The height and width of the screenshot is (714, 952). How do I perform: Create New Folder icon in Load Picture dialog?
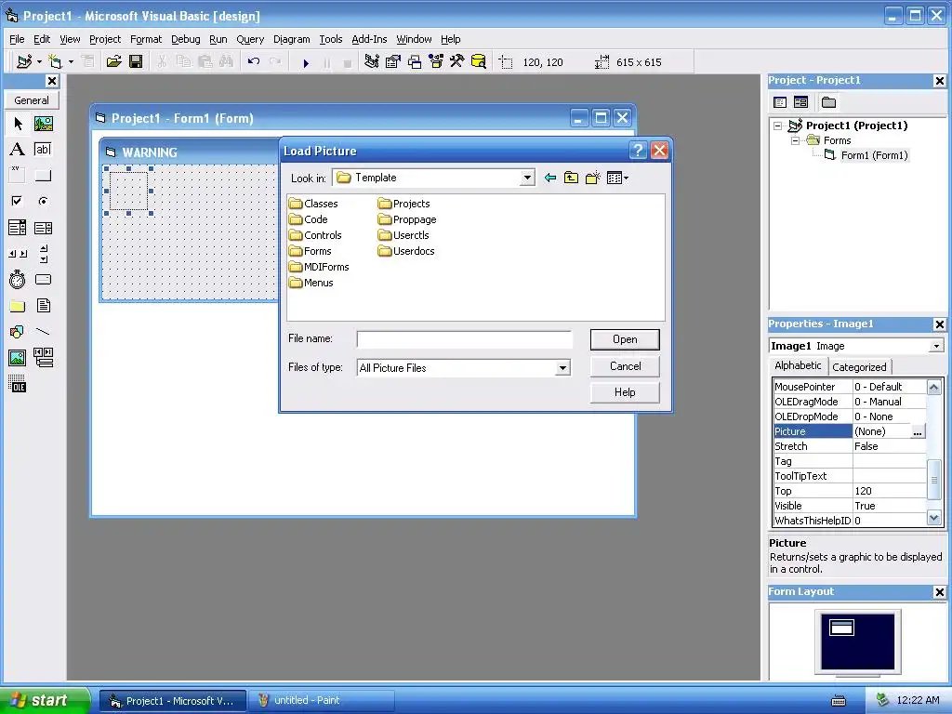coord(592,178)
